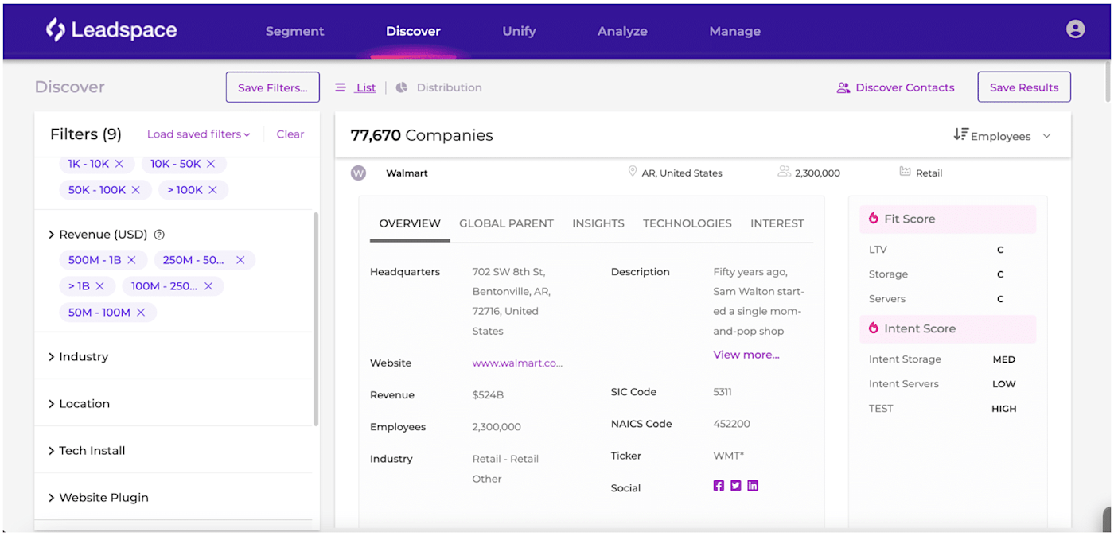This screenshot has width=1114, height=536.
Task: Click the NAICS Code value 452200
Action: tap(731, 424)
